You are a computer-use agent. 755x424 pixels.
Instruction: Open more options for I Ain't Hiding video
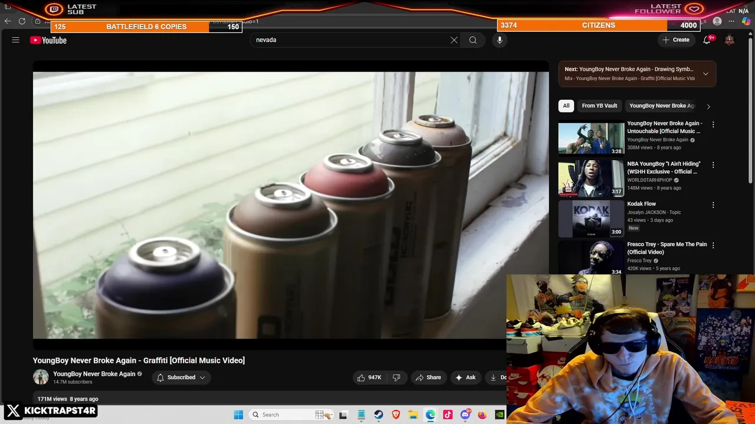(x=713, y=165)
